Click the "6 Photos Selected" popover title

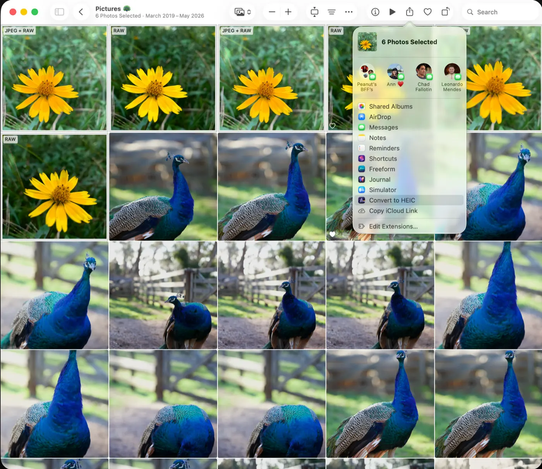409,42
